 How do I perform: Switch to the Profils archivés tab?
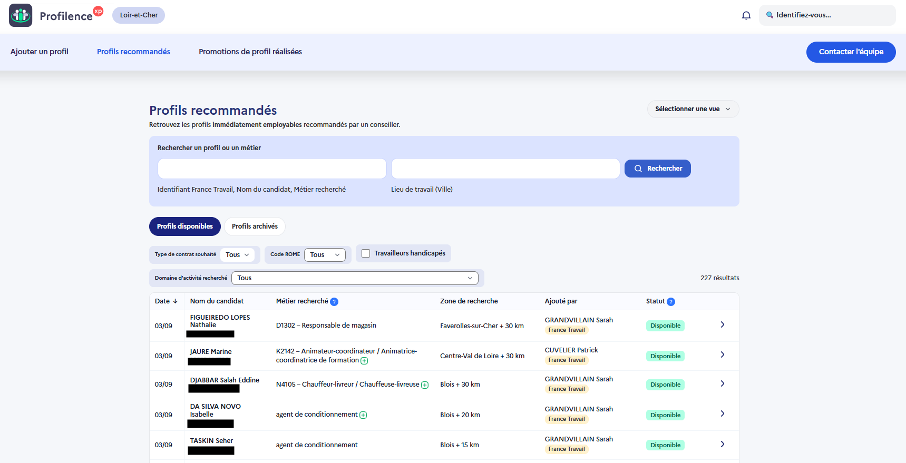coord(255,226)
